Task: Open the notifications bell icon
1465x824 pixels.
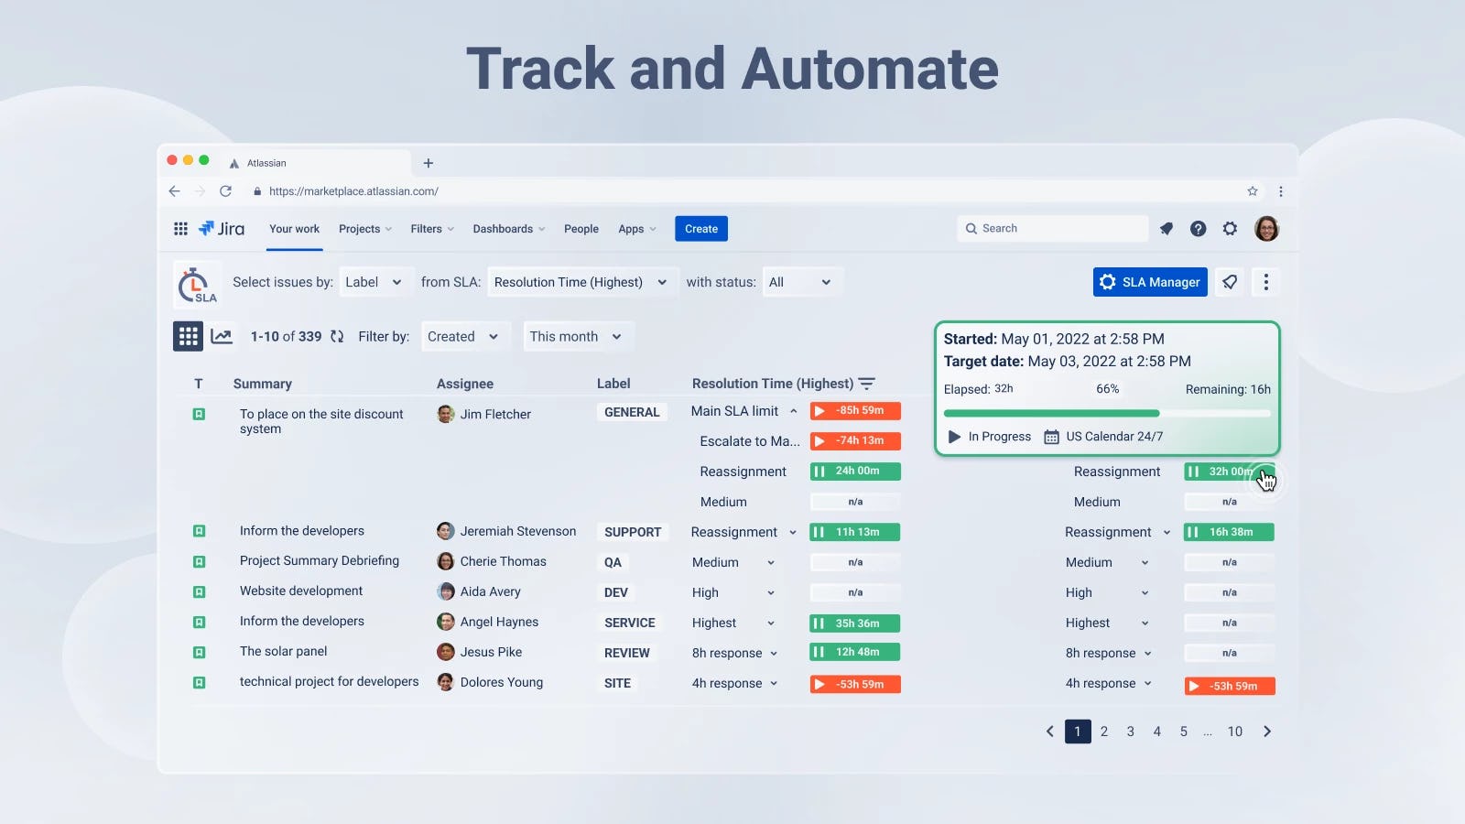Action: click(1166, 228)
